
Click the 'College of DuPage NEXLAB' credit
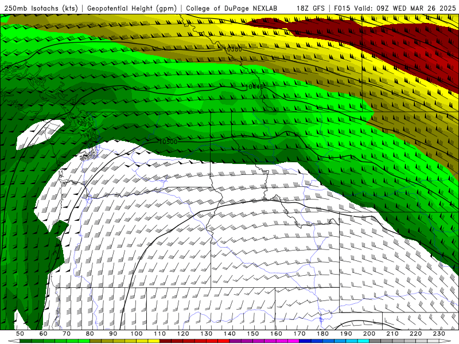click(x=231, y=9)
